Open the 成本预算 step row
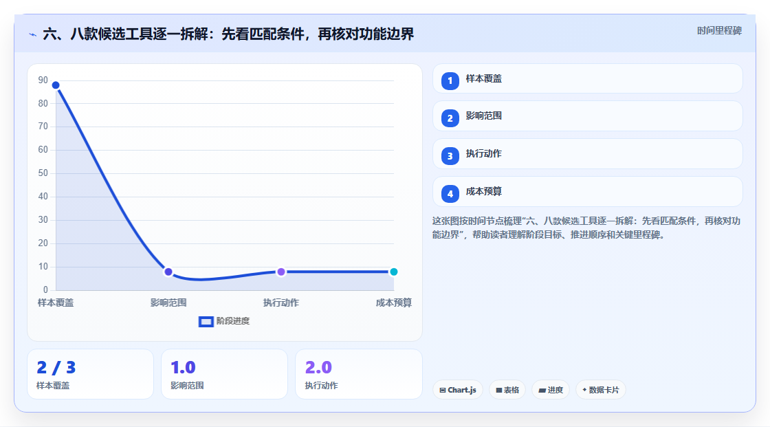 [587, 192]
